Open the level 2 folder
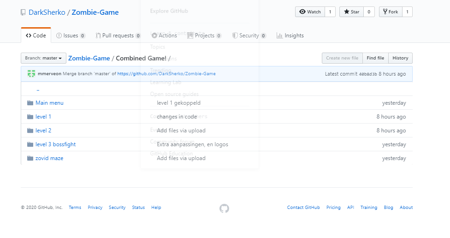Image resolution: width=450 pixels, height=238 pixels. point(43,131)
